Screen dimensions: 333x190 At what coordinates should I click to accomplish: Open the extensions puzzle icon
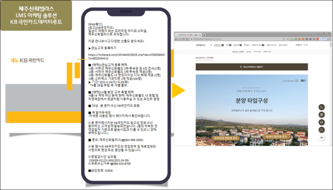pos(314,39)
